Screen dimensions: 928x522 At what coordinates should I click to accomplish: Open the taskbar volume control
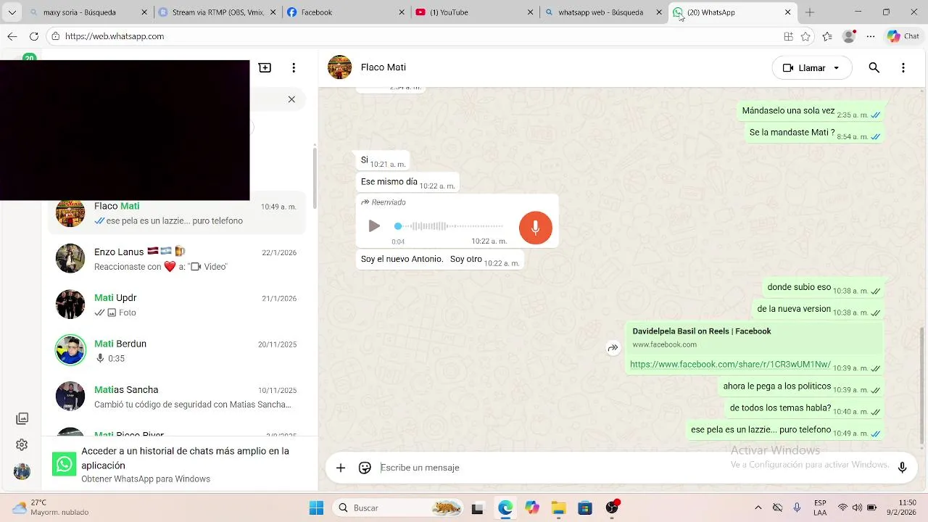coord(858,507)
